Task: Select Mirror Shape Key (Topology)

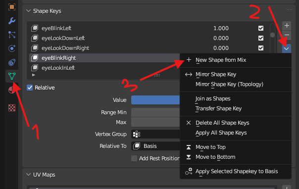Action: [x=236, y=84]
